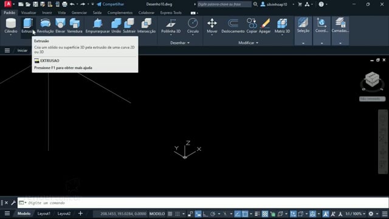This screenshot has height=219, width=389.
Task: Open the AutoCAD application menu logo
Action: pyautogui.click(x=8, y=4)
